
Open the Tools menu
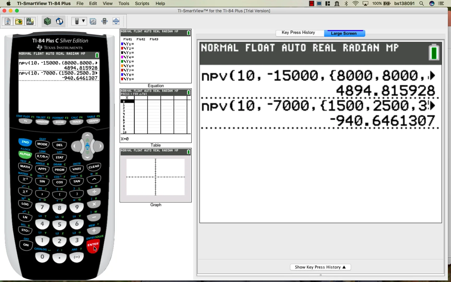point(124,3)
